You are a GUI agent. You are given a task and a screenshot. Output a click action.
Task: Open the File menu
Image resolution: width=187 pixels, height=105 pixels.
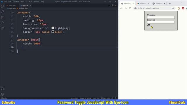coord(6,2)
